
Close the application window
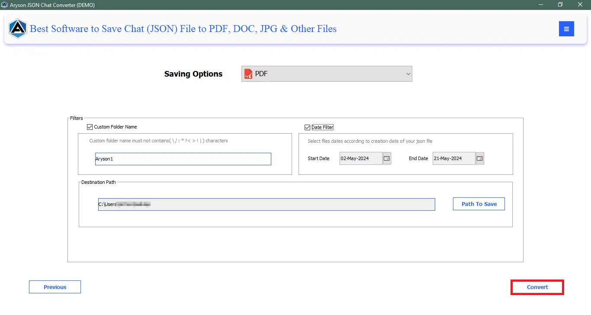pos(580,5)
